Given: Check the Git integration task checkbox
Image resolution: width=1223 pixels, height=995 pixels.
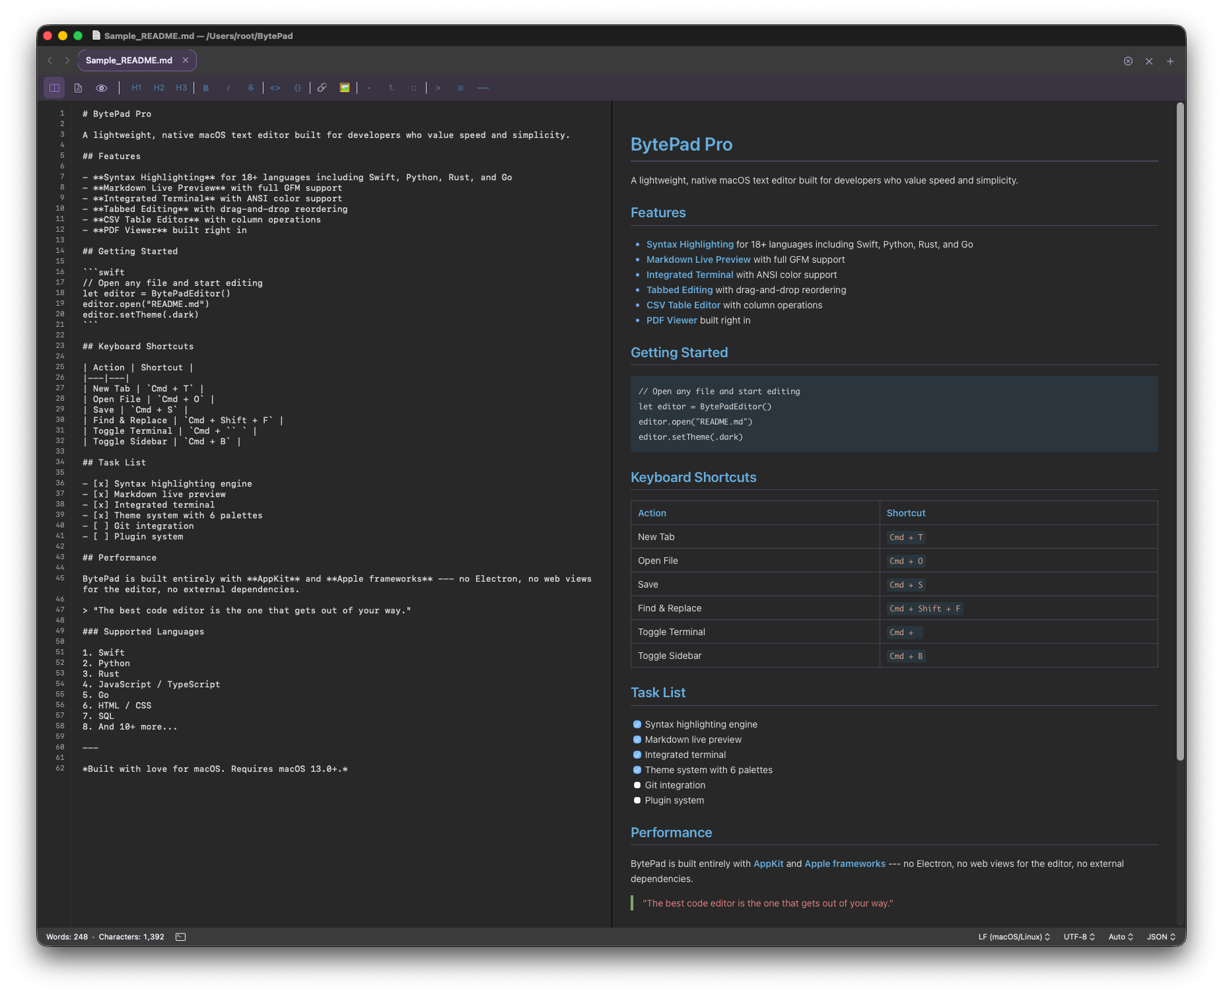Looking at the screenshot, I should pos(637,784).
